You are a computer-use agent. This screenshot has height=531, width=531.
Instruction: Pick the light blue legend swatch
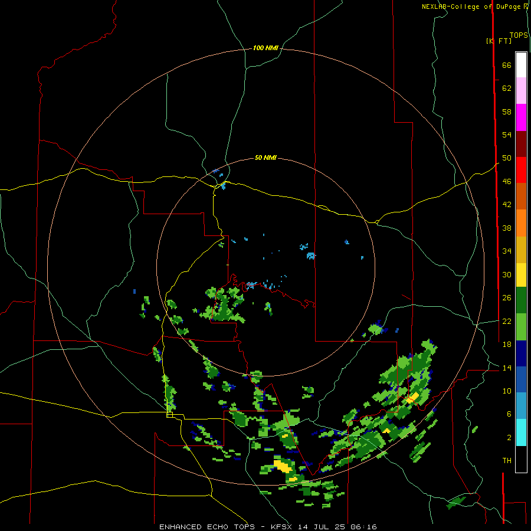pos(521,405)
